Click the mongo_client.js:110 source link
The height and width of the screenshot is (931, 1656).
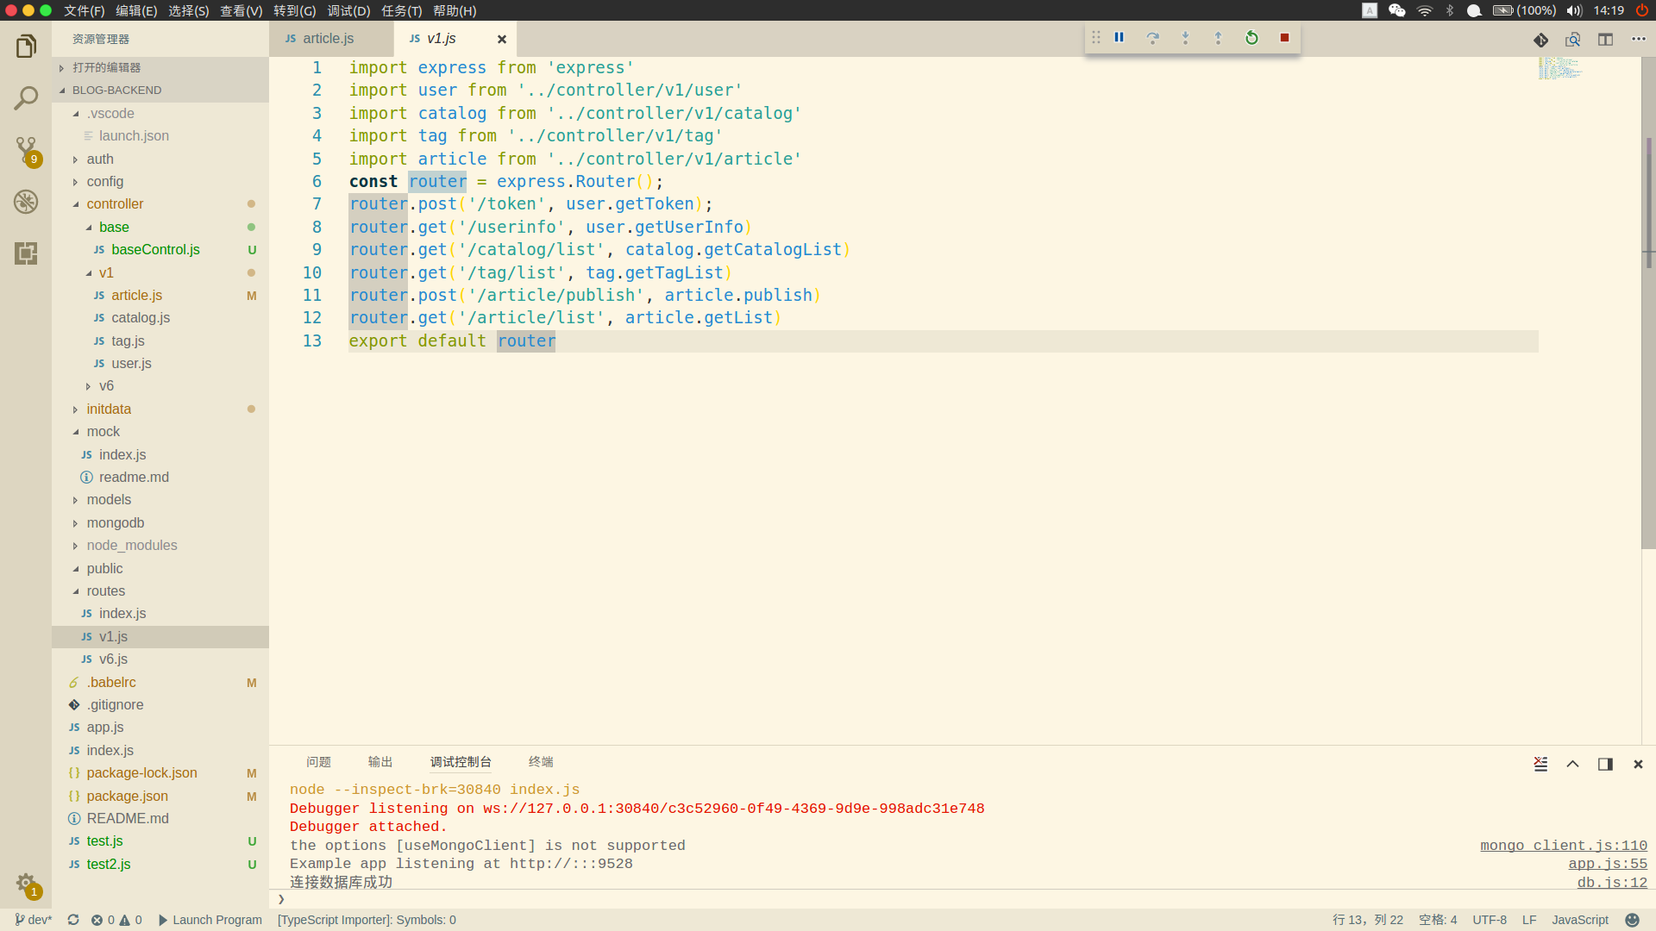1563,846
